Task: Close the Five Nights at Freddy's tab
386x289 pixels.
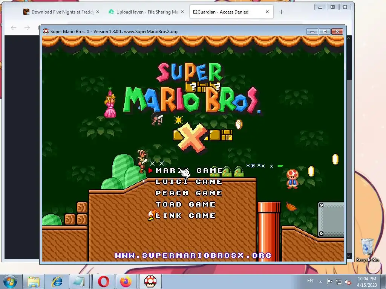Action: click(x=98, y=12)
